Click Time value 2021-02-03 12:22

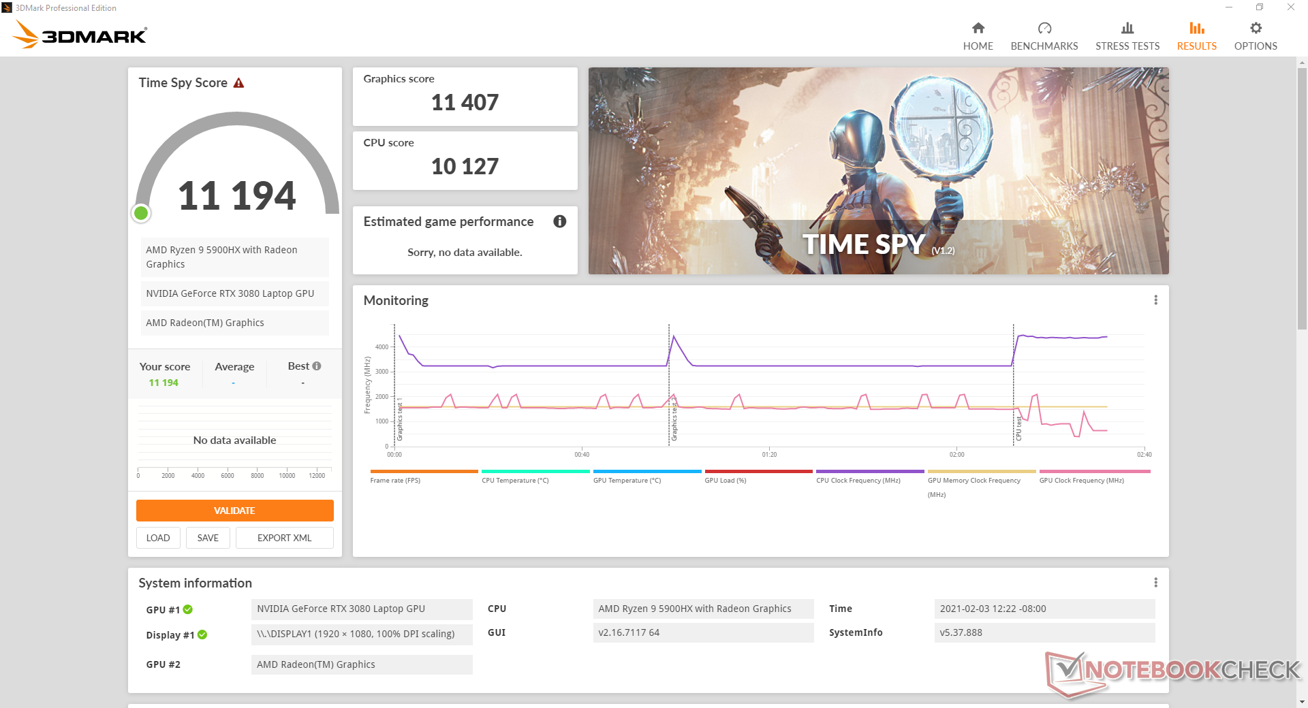[x=1044, y=609]
